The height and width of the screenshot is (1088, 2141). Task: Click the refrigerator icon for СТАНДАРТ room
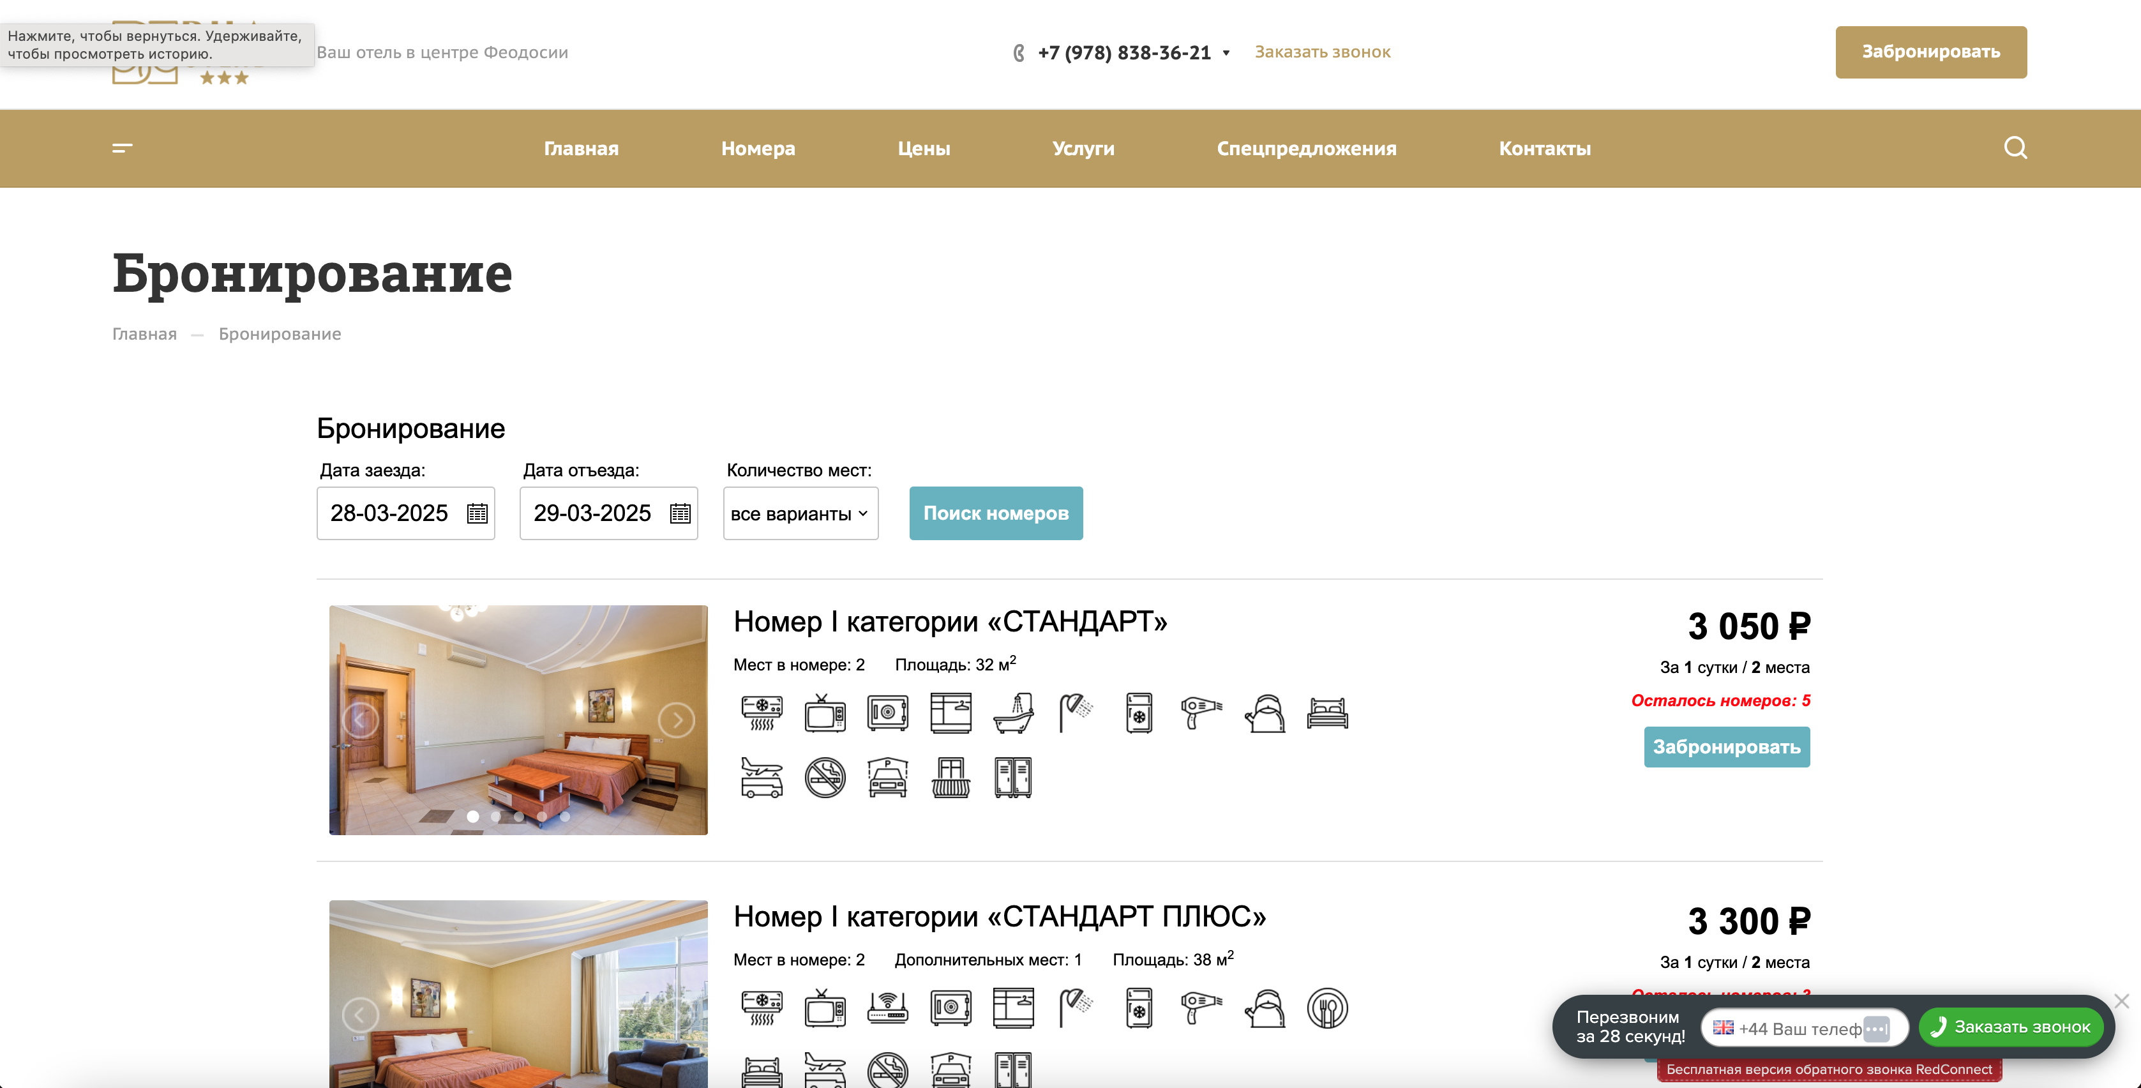1139,713
